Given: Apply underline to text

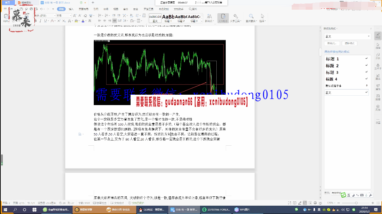Looking at the screenshot, I should (x=45, y=21).
